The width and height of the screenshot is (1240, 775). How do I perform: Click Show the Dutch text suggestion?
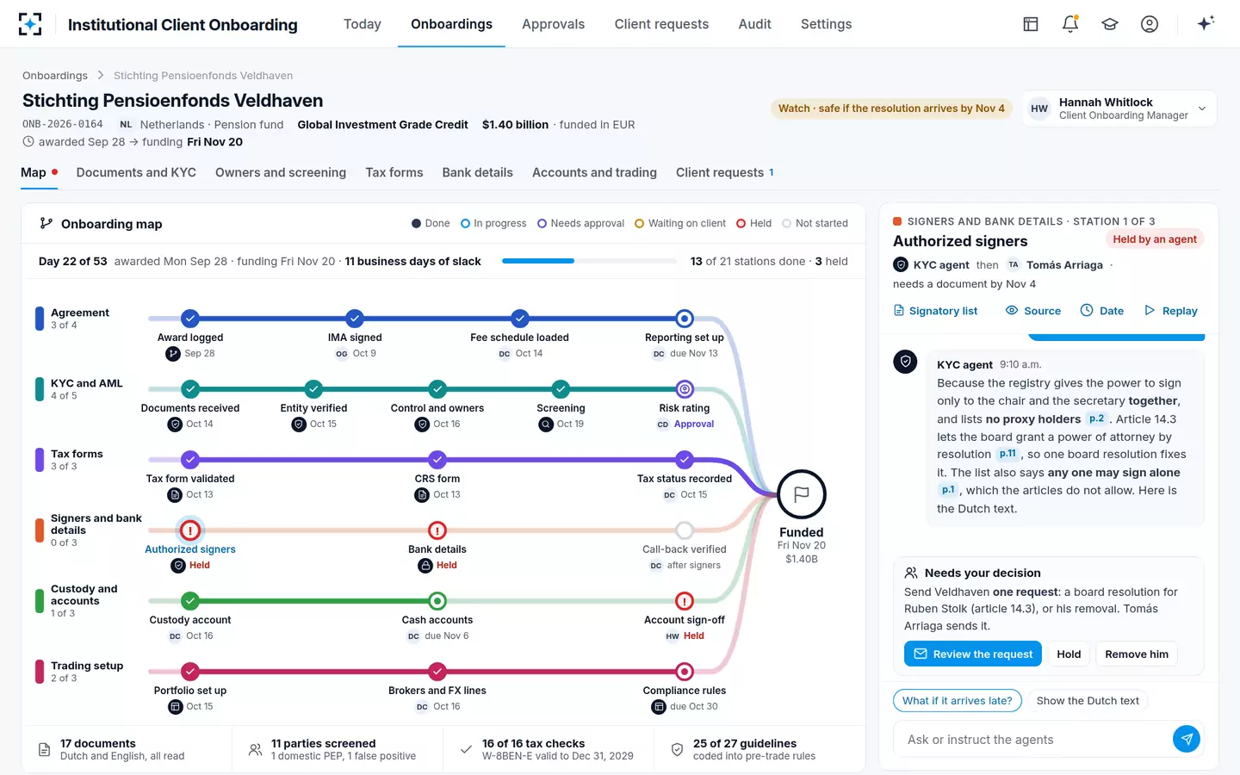[1088, 700]
